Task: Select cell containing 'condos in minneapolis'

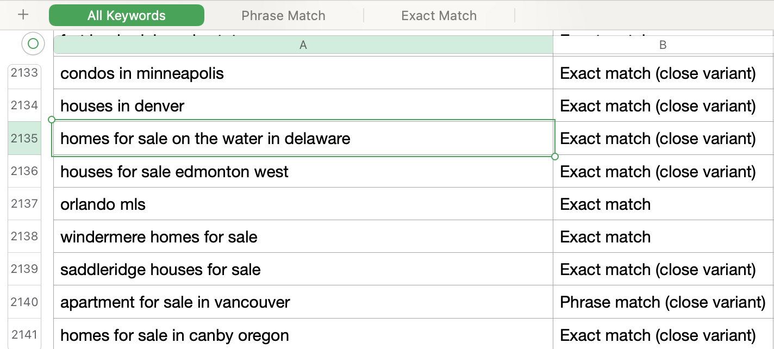Action: [x=303, y=73]
